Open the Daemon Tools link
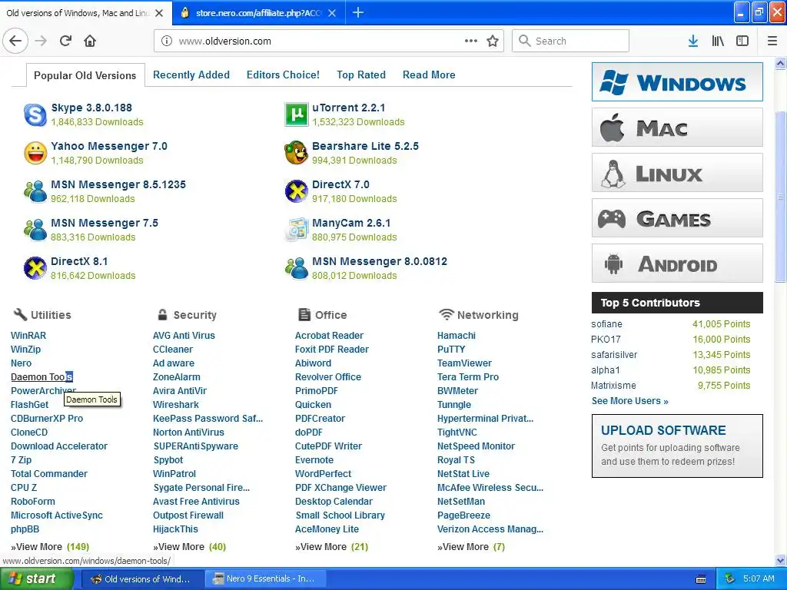 (x=42, y=376)
